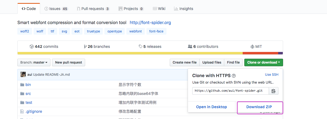The height and width of the screenshot is (119, 327).
Task: Open commit message 显示字符个数
Action: pyautogui.click(x=130, y=85)
